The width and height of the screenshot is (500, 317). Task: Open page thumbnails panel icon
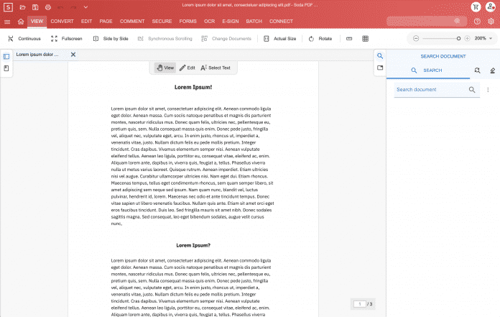click(x=6, y=57)
